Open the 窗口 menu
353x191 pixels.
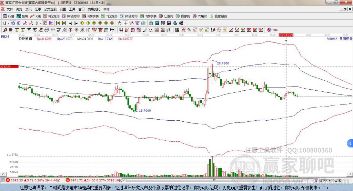click(81, 9)
